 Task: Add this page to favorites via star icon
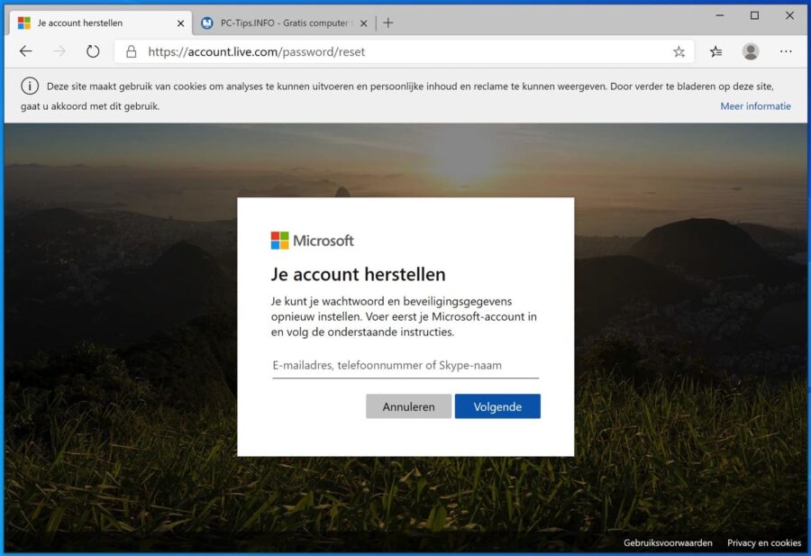(679, 51)
